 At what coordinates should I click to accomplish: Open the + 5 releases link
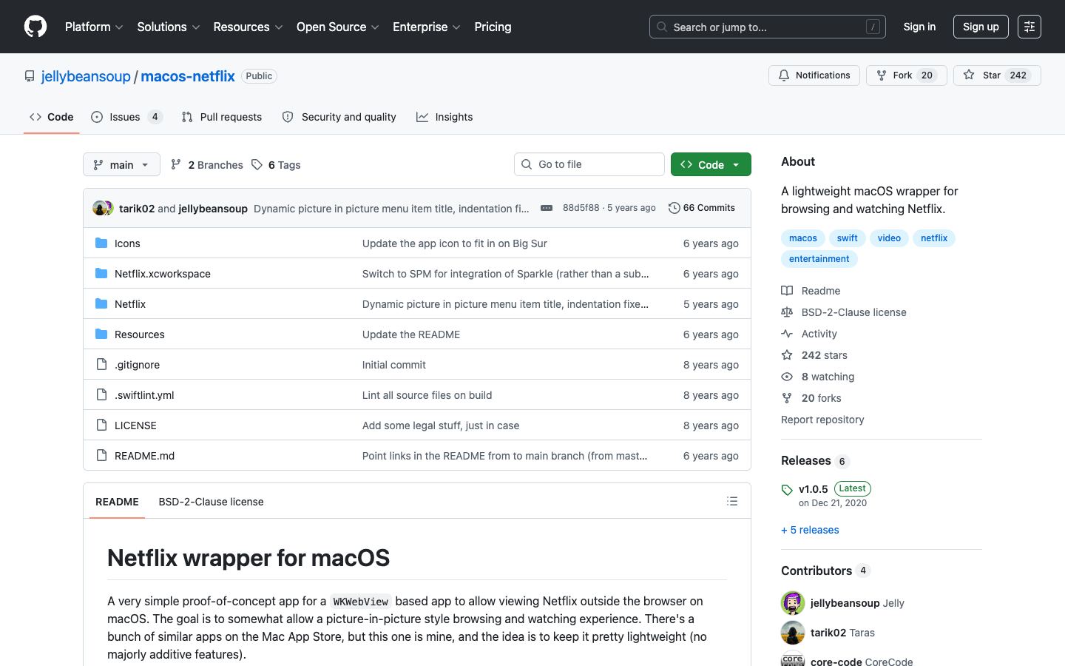coord(810,530)
